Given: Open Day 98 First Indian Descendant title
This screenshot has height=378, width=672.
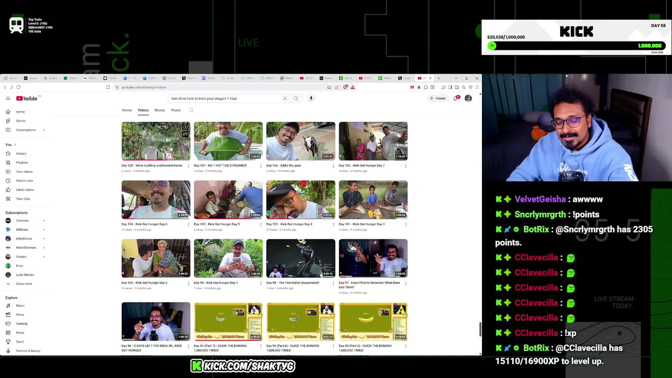Looking at the screenshot, I should (292, 283).
